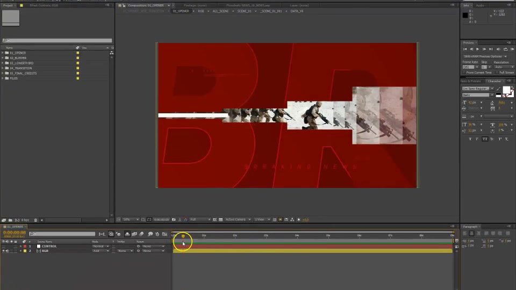The width and height of the screenshot is (516, 290).
Task: Take a snapshot with the camera icon
Action: point(174,220)
